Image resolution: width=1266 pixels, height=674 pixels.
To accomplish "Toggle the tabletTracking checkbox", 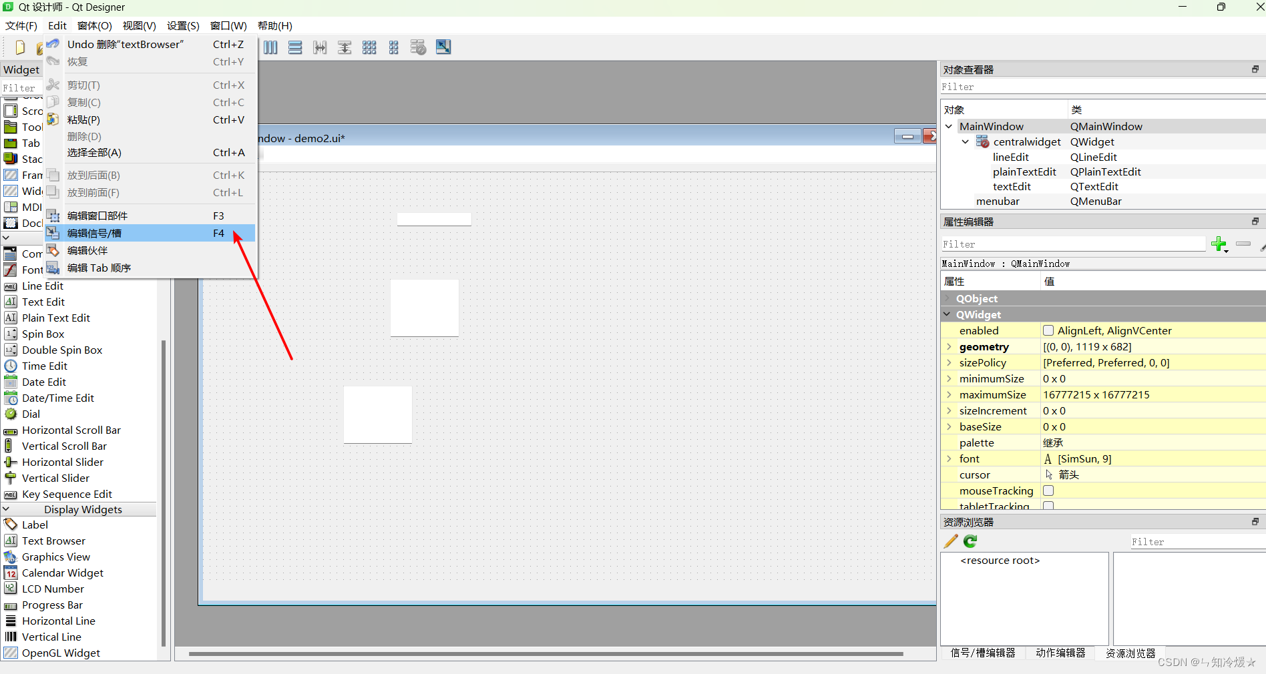I will tap(1048, 506).
